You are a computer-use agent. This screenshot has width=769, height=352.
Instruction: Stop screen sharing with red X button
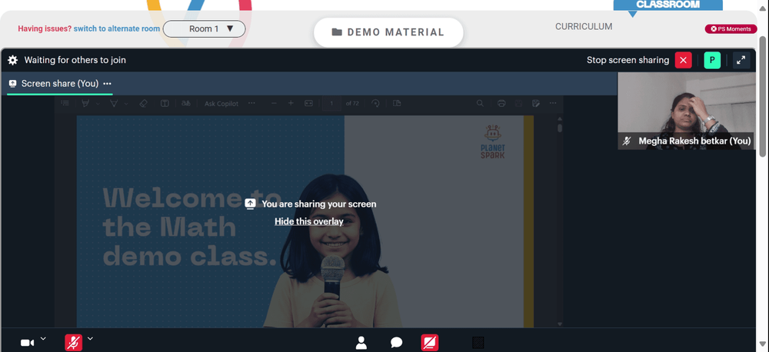(x=683, y=60)
